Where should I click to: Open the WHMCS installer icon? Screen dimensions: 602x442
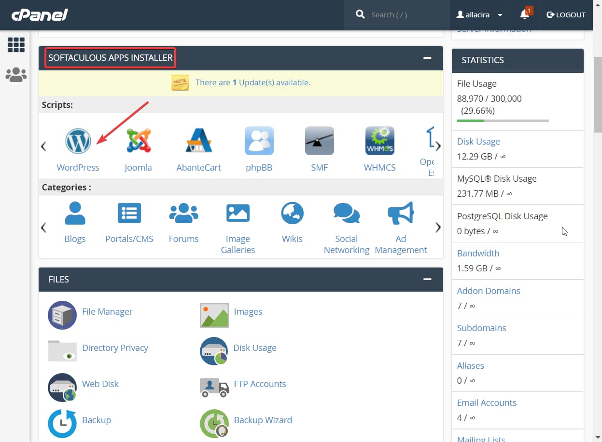pyautogui.click(x=379, y=141)
